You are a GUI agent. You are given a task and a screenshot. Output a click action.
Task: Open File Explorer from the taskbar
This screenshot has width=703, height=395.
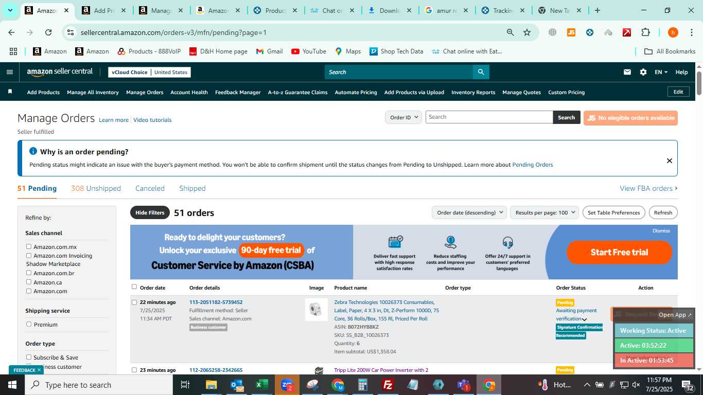click(211, 385)
